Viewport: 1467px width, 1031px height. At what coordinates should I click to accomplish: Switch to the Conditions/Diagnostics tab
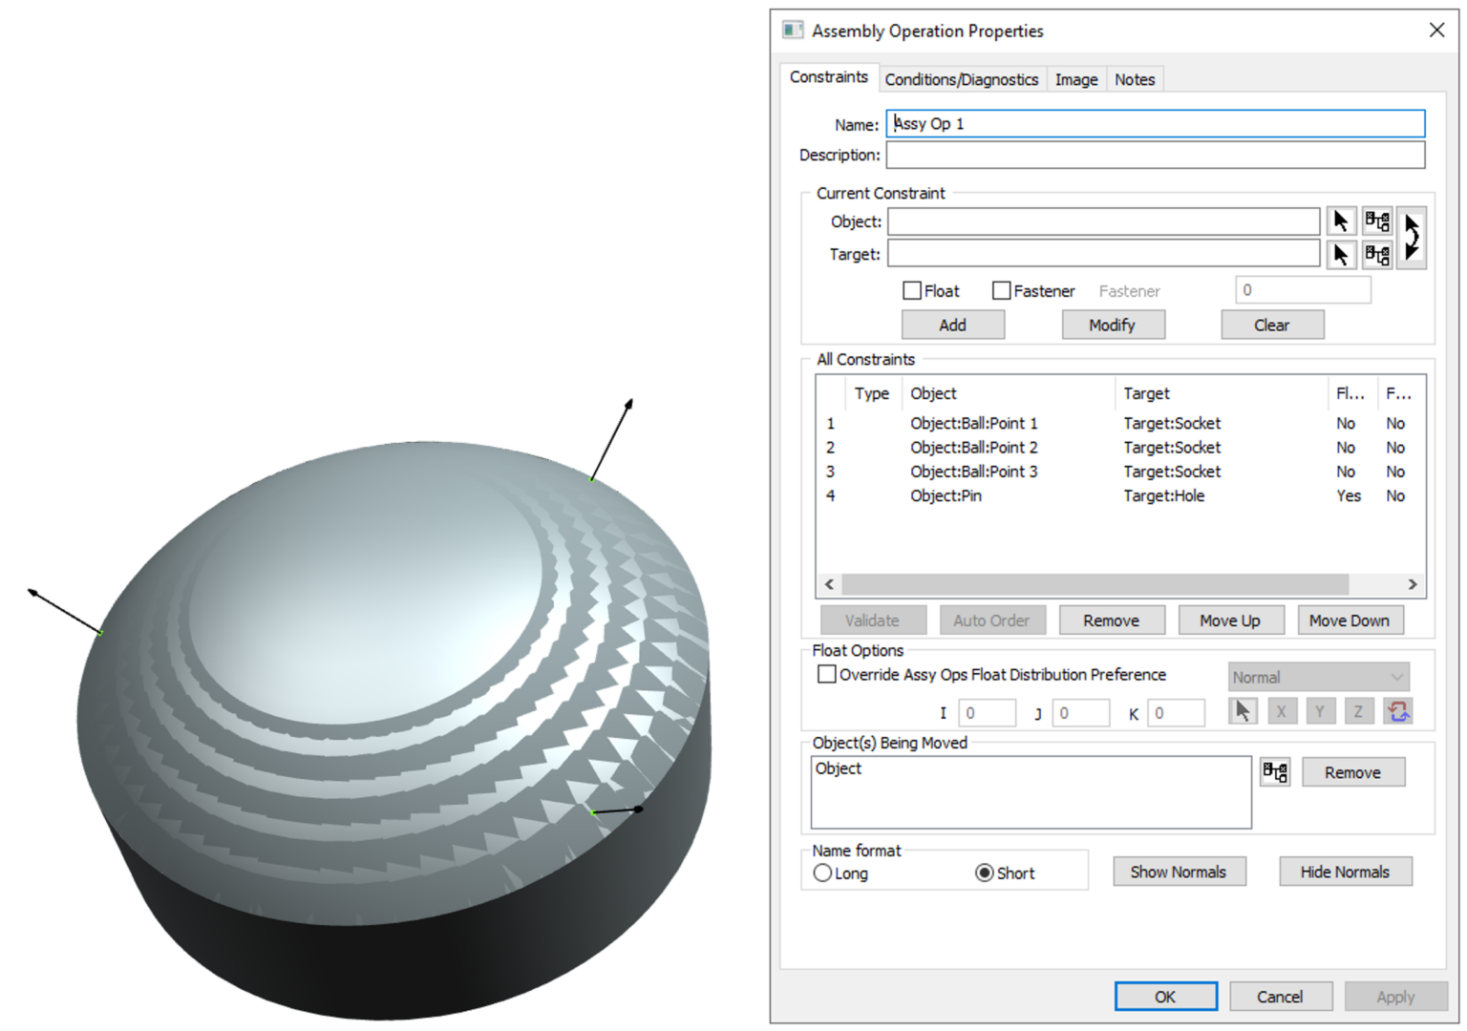(961, 79)
